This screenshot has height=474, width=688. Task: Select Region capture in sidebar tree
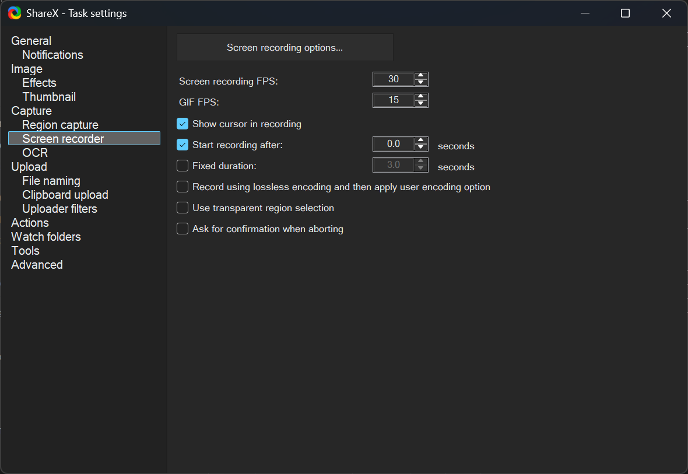pos(60,125)
